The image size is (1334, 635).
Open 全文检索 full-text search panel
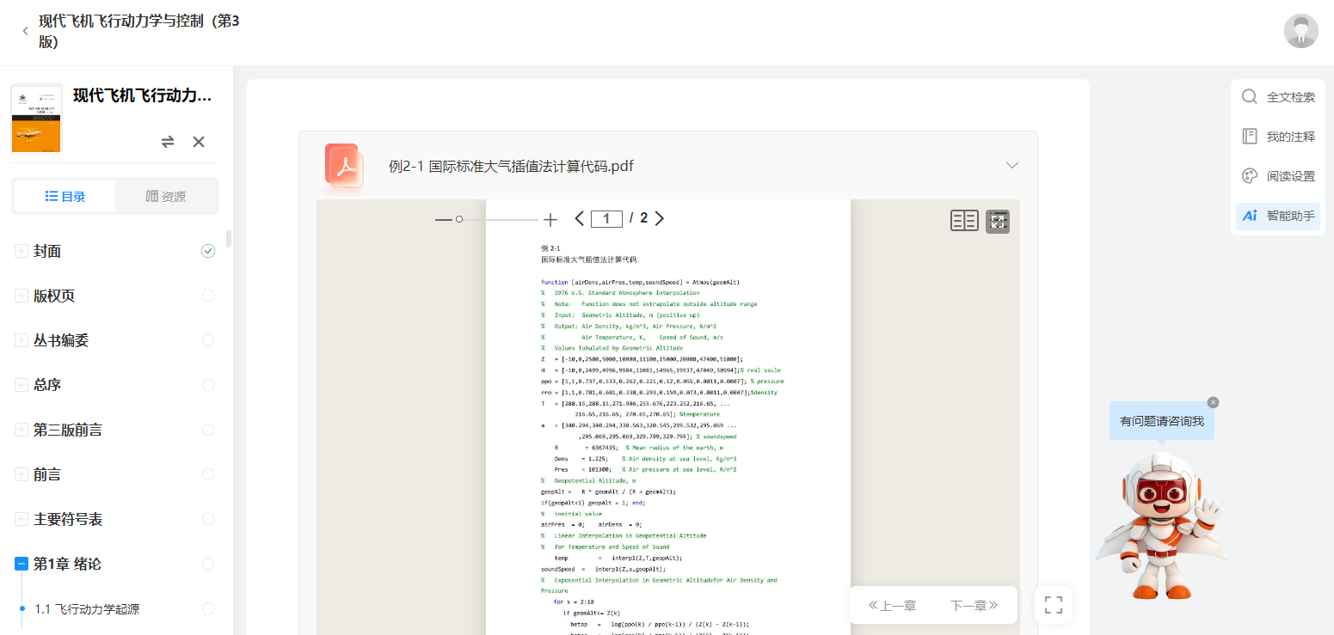[1278, 96]
